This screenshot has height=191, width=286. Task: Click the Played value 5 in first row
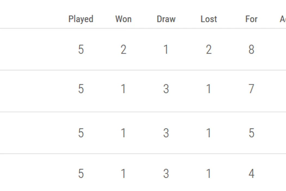coord(81,50)
